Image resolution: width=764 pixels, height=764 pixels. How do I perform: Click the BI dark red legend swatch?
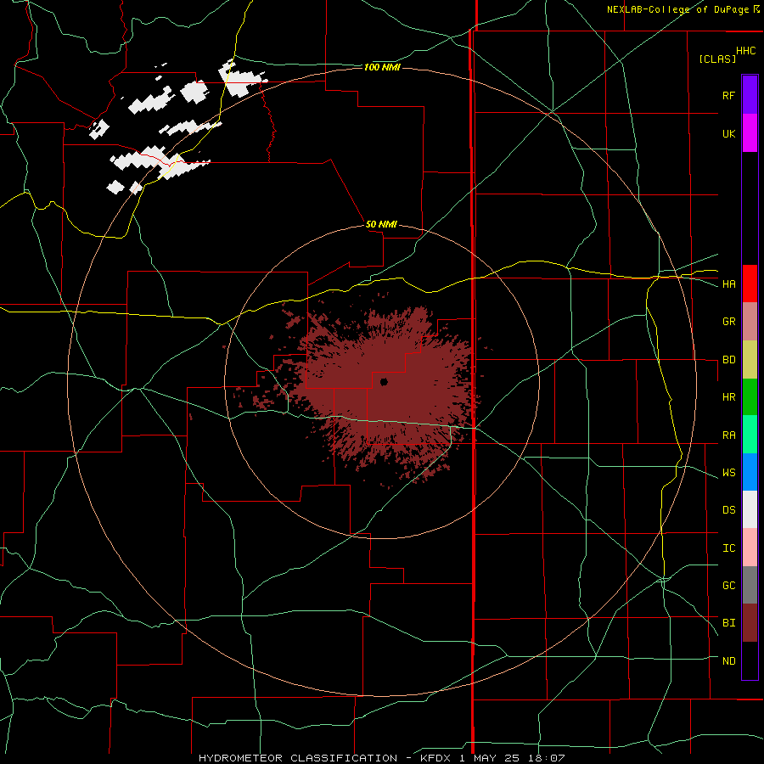[x=750, y=623]
